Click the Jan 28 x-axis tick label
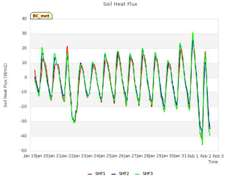 [x=143, y=156]
